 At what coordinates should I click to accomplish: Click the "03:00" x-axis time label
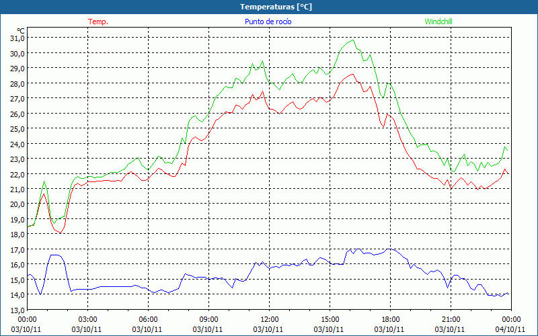(x=88, y=320)
